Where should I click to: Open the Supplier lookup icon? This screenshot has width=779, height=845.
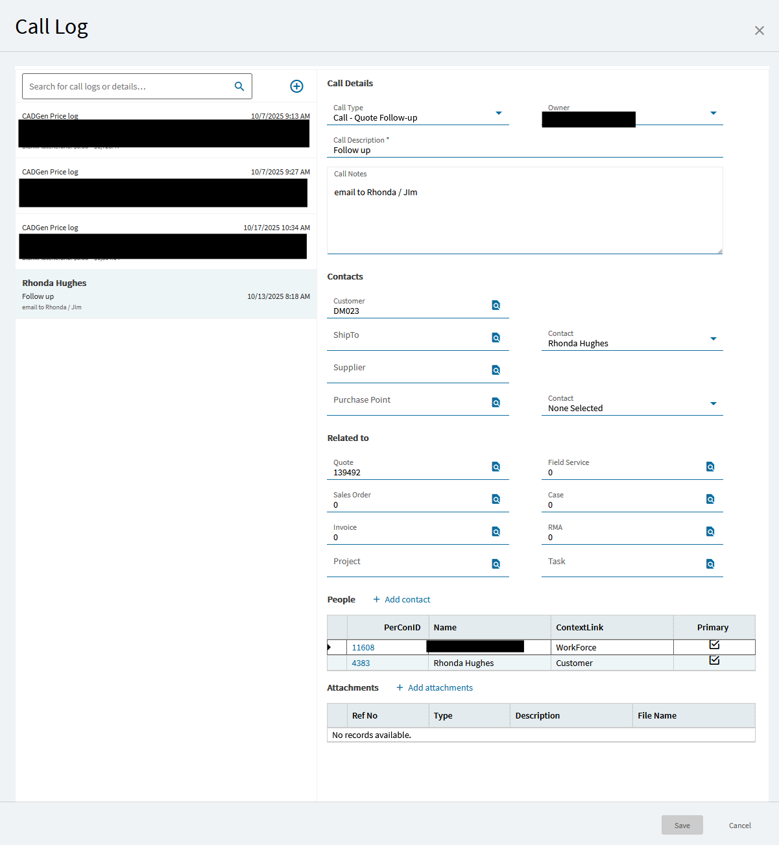[x=496, y=370]
